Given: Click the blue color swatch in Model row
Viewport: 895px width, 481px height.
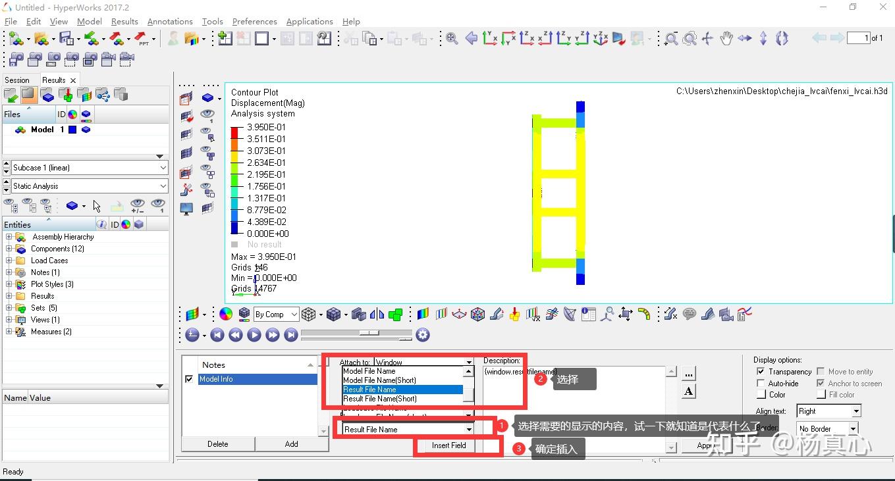Looking at the screenshot, I should [x=72, y=130].
